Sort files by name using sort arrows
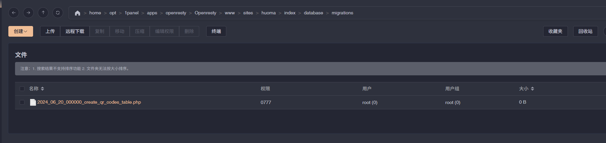 tap(42, 89)
